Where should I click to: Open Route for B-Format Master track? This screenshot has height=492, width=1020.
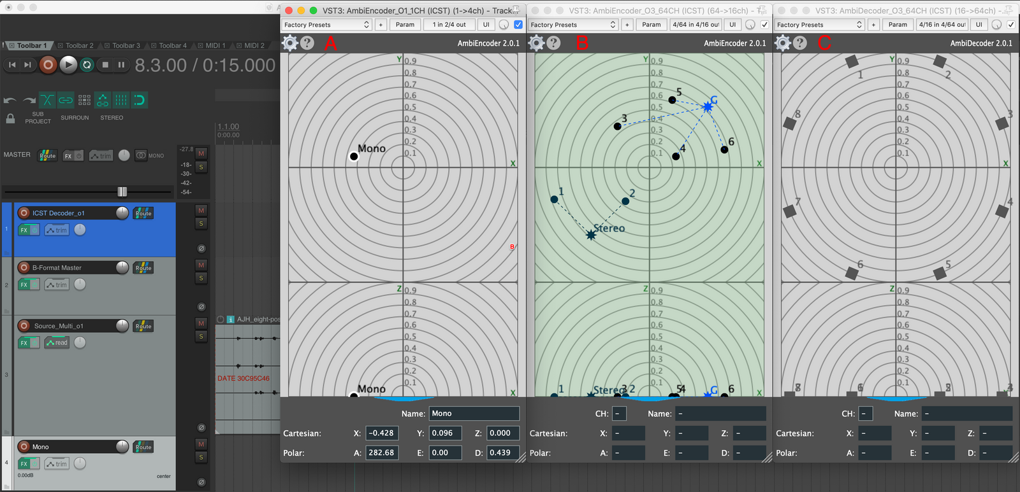point(143,267)
